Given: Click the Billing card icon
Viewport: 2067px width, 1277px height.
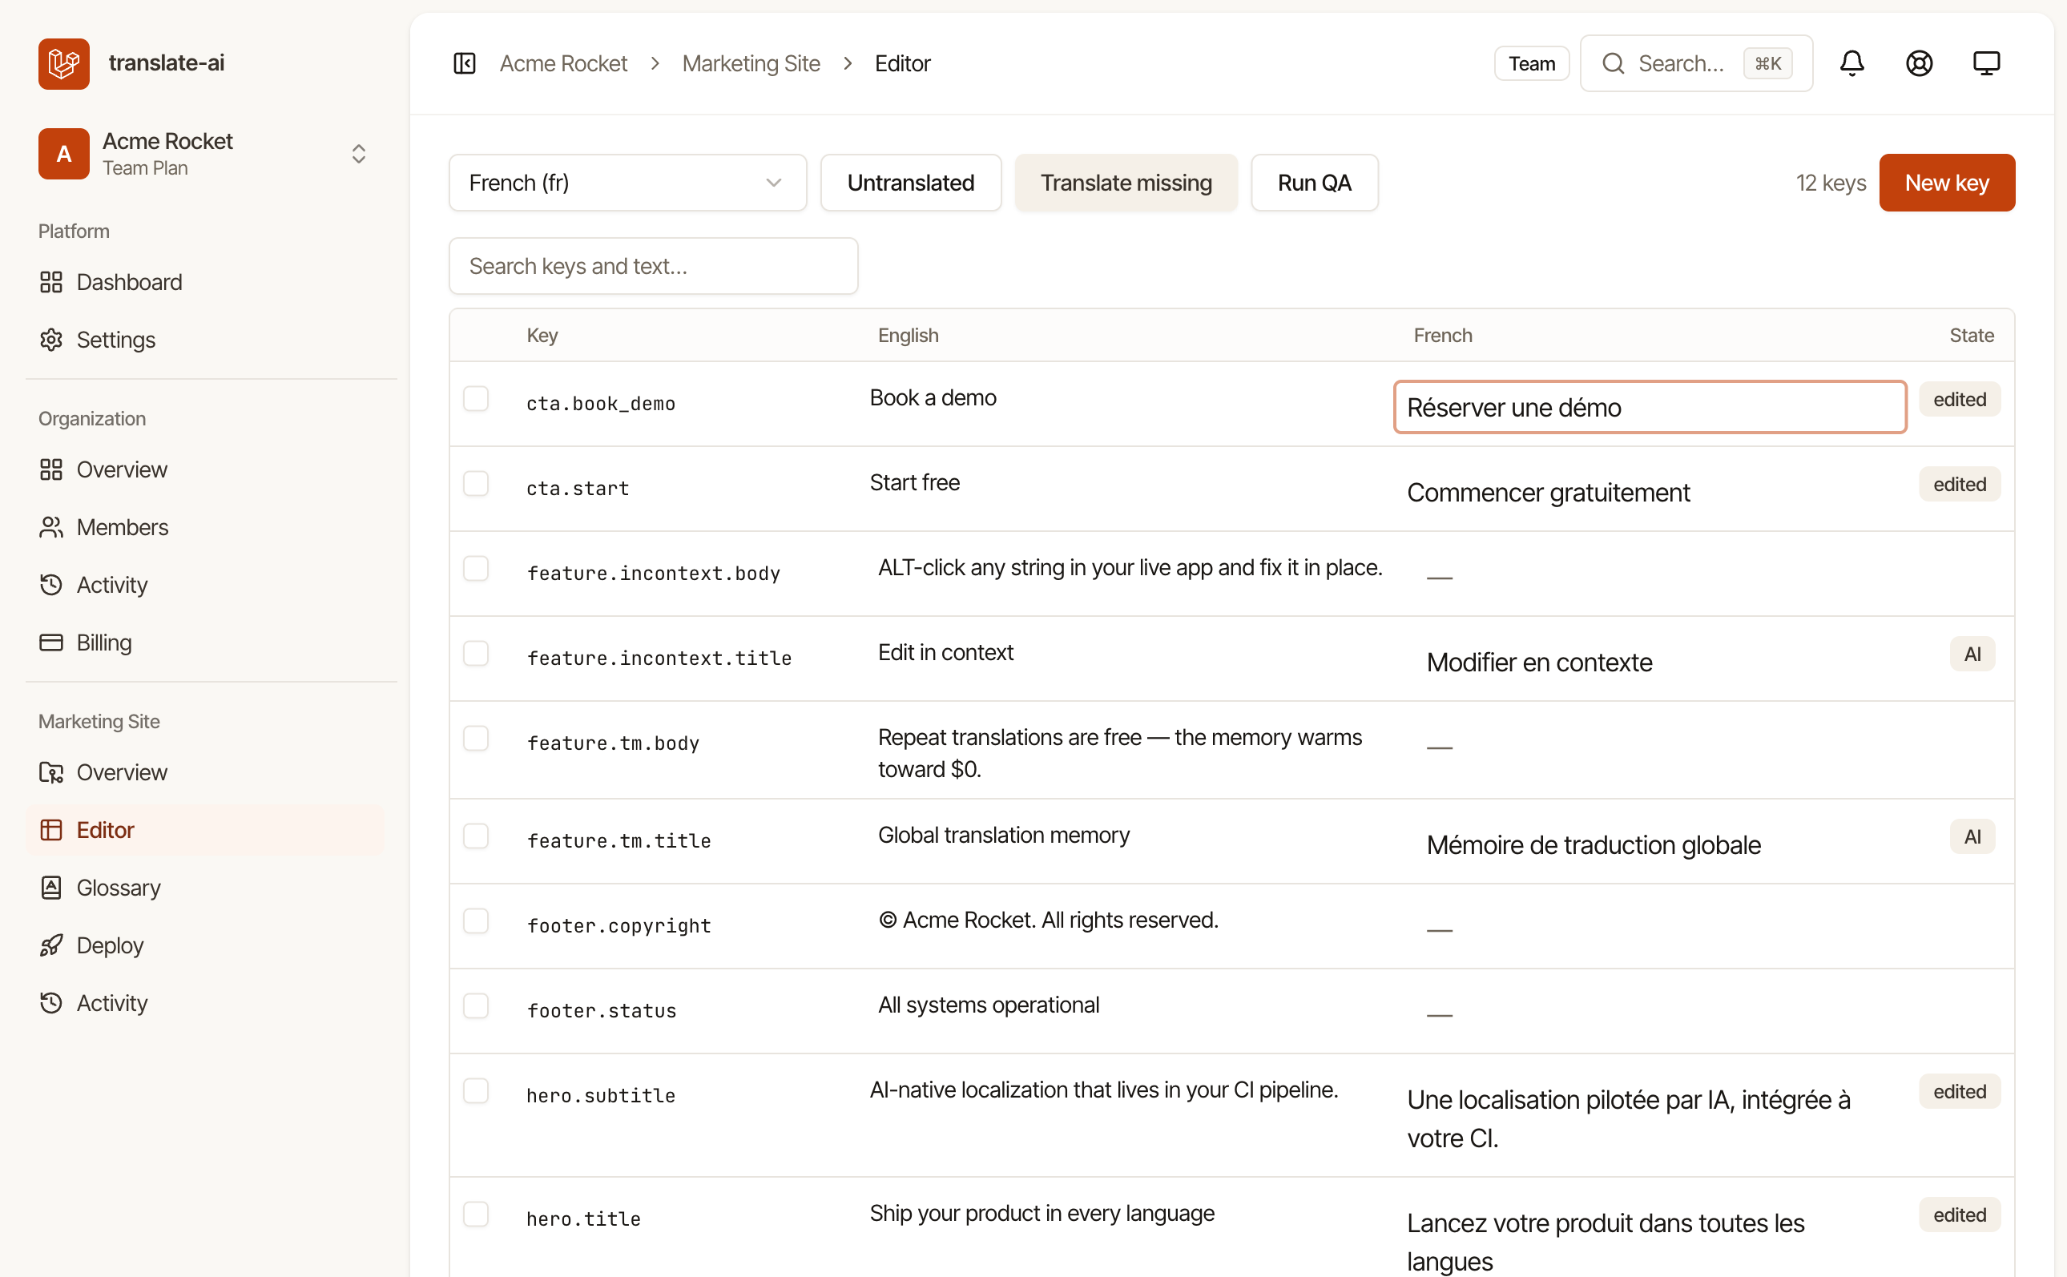Looking at the screenshot, I should coord(51,643).
